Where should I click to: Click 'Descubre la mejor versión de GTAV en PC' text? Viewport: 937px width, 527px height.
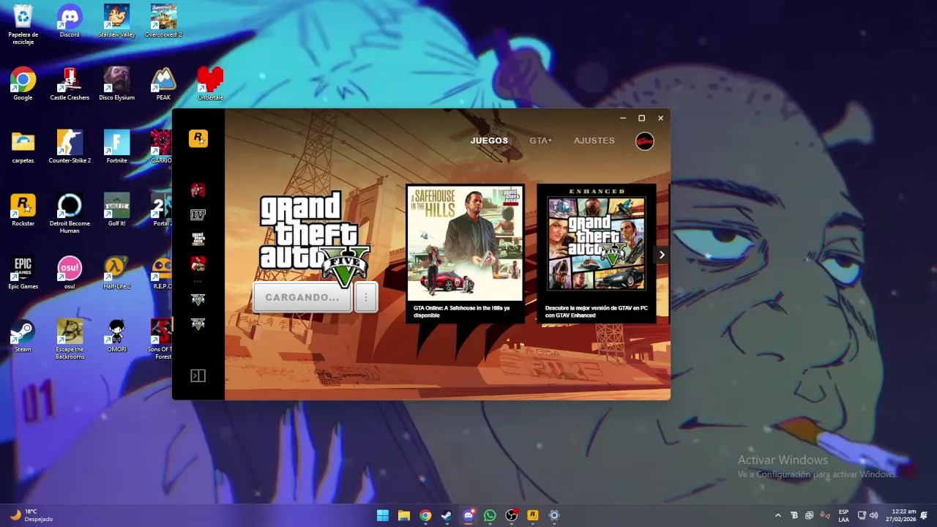pos(597,312)
